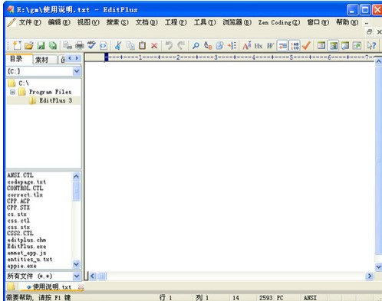This screenshot has width=382, height=301.
Task: Select file emmet_epp.js in list
Action: point(27,253)
